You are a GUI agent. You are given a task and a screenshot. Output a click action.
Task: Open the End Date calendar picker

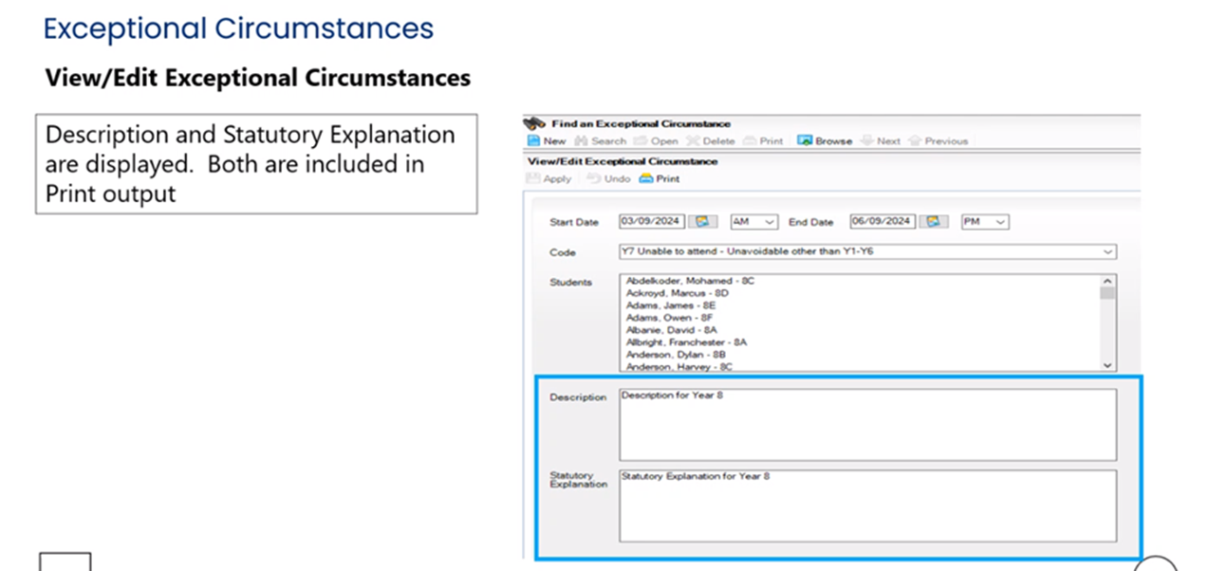point(934,222)
